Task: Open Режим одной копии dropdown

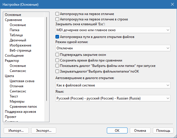Action: point(113,48)
